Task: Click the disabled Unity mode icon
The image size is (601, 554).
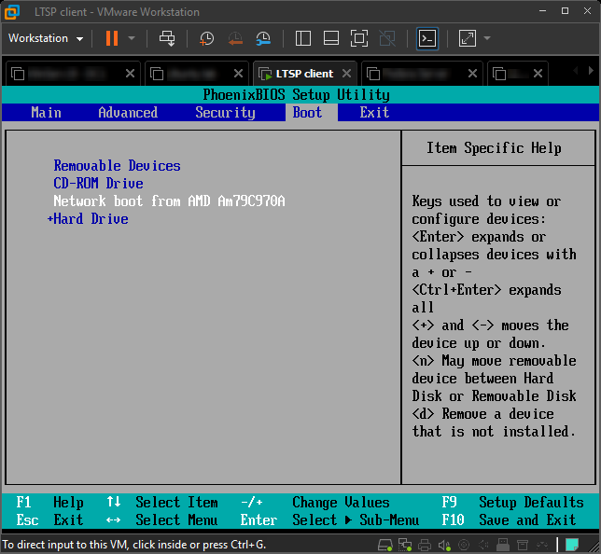Action: point(387,38)
